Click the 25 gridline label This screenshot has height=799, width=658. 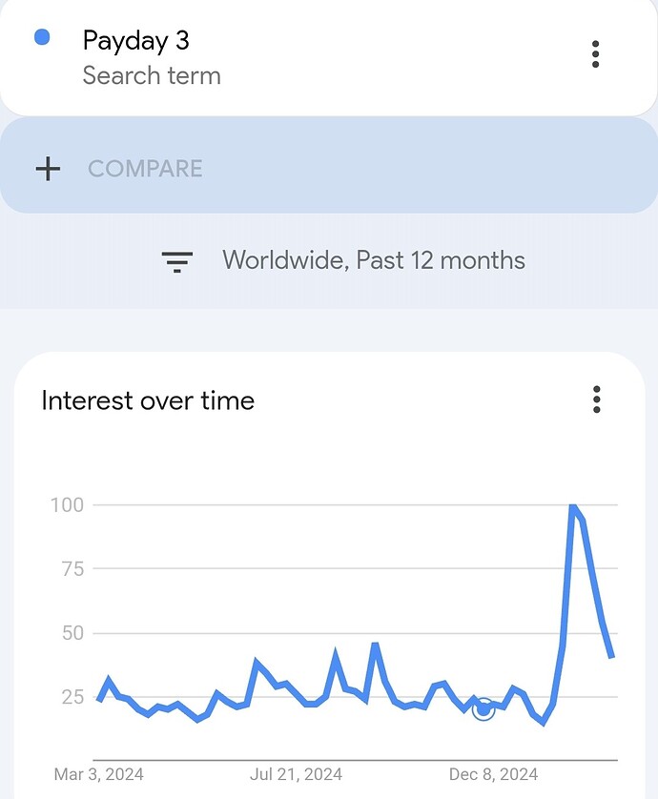tap(72, 697)
